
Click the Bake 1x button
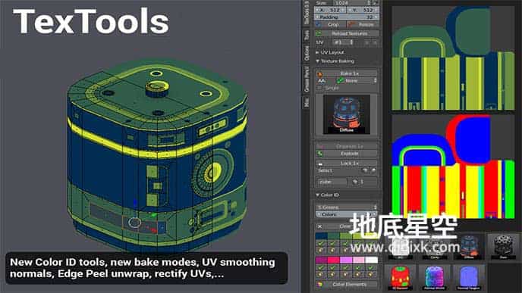coord(347,73)
